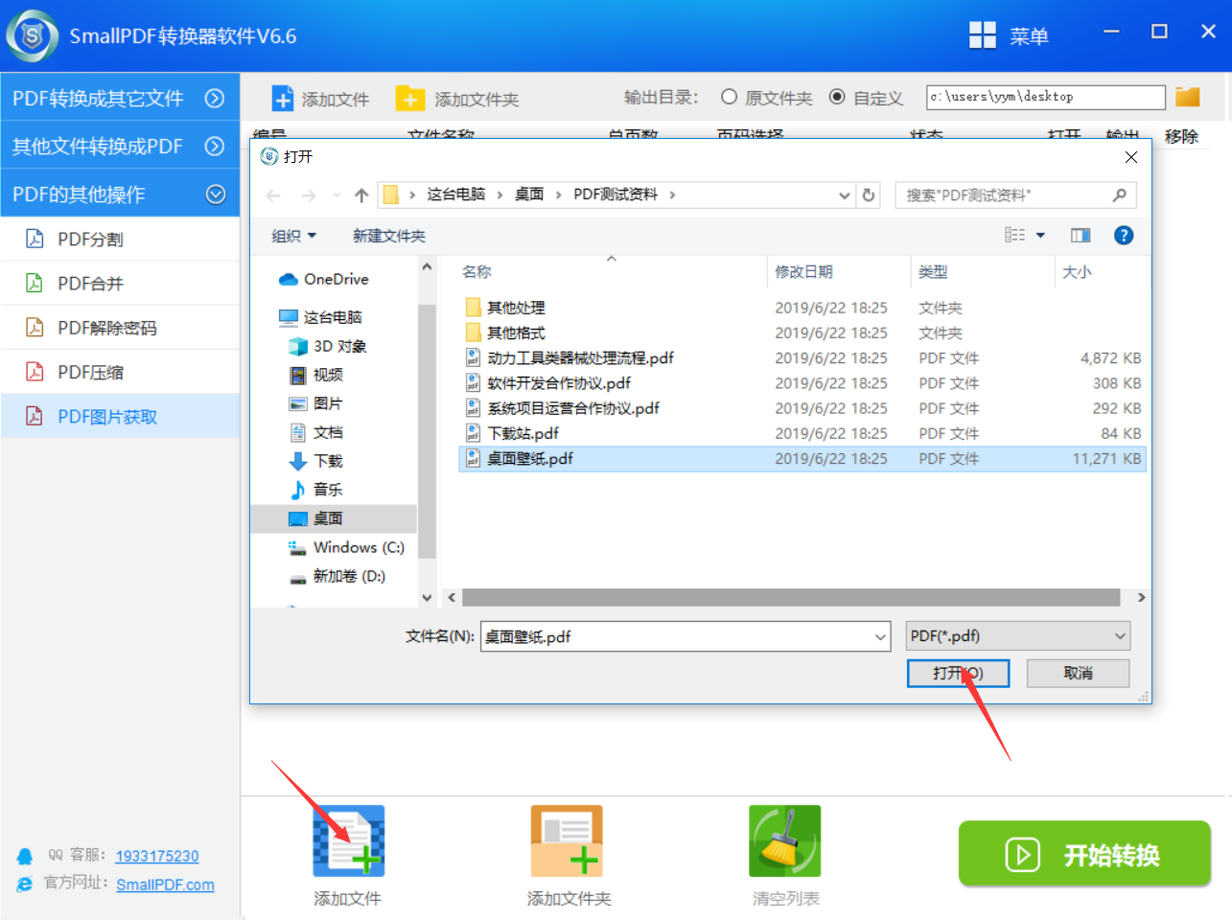Viewport: 1232px width, 920px height.
Task: Go back with dialog back arrow
Action: coord(273,195)
